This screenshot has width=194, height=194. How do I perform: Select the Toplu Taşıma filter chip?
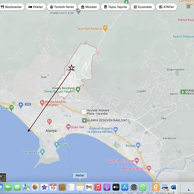point(115,7)
